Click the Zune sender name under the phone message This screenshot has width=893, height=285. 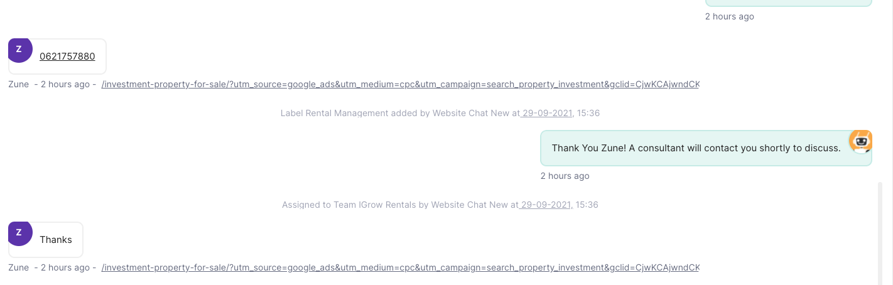(19, 84)
